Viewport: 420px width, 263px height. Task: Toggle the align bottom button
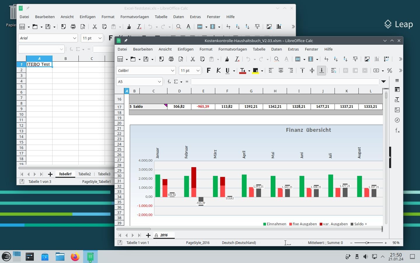(321, 70)
